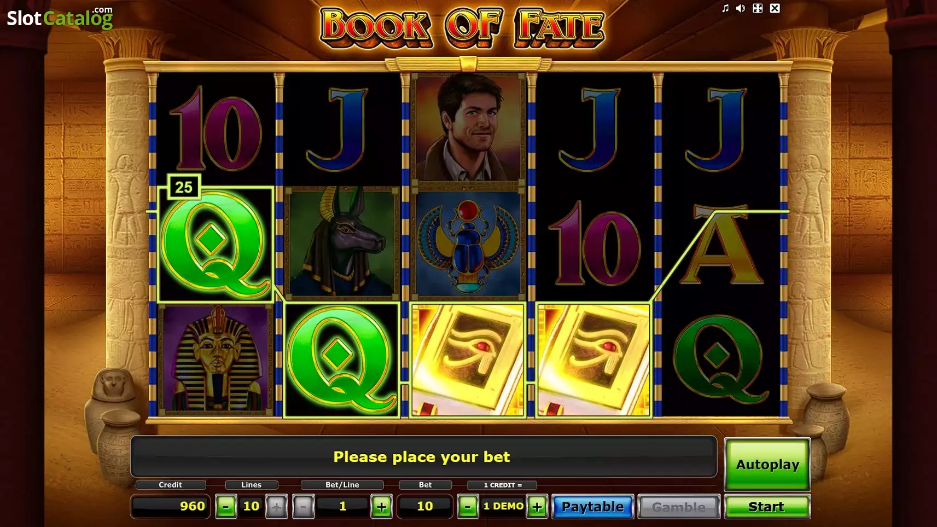The width and height of the screenshot is (937, 527).
Task: Toggle the music note icon
Action: pos(725,8)
